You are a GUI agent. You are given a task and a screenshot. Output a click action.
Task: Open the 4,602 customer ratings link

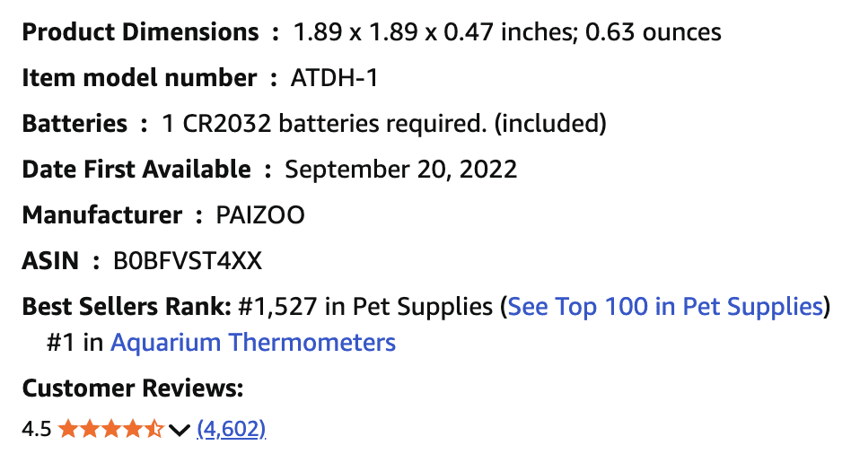point(232,430)
